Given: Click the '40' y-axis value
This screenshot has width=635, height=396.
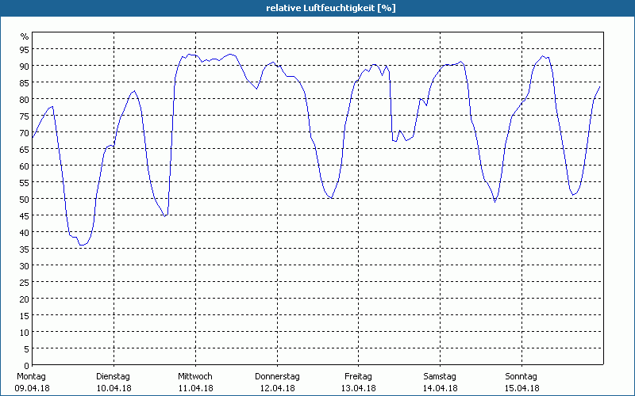Looking at the screenshot, I should click(x=25, y=232).
